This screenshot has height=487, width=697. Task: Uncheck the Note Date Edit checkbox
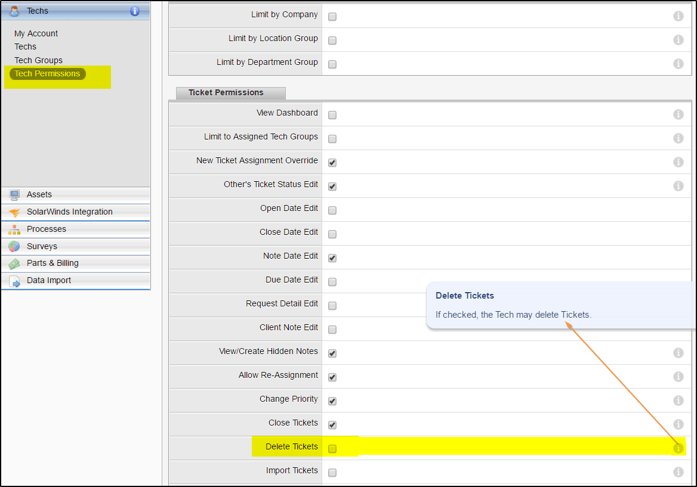click(332, 258)
